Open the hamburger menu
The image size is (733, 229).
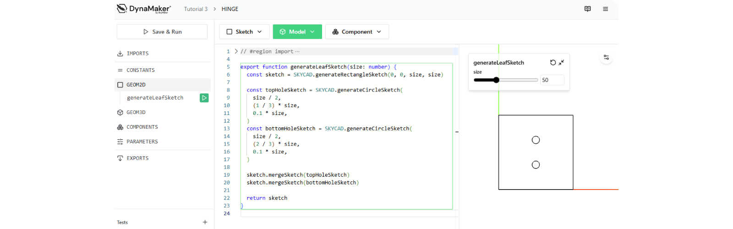pos(605,9)
